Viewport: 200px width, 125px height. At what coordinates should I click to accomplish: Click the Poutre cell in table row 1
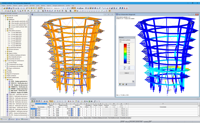[x=42, y=109]
